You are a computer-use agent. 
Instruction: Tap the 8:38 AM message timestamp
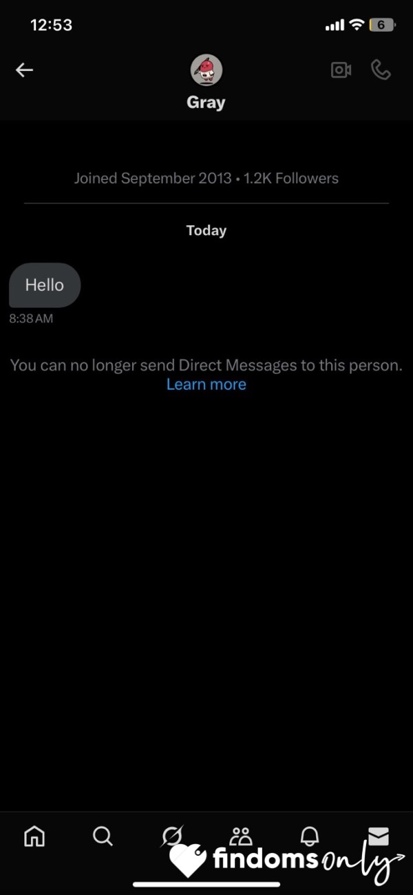31,319
